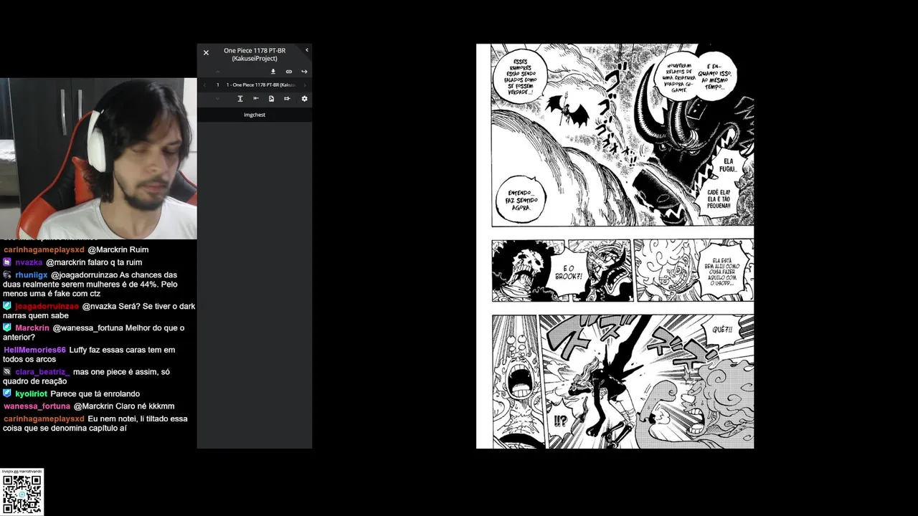The height and width of the screenshot is (516, 918).
Task: Click the streamer webcam feed
Action: (x=98, y=158)
